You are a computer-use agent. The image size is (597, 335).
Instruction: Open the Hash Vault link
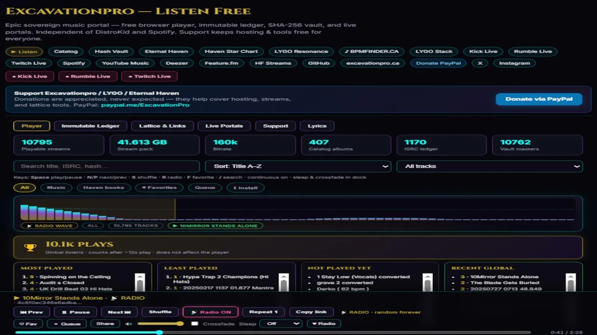(111, 51)
